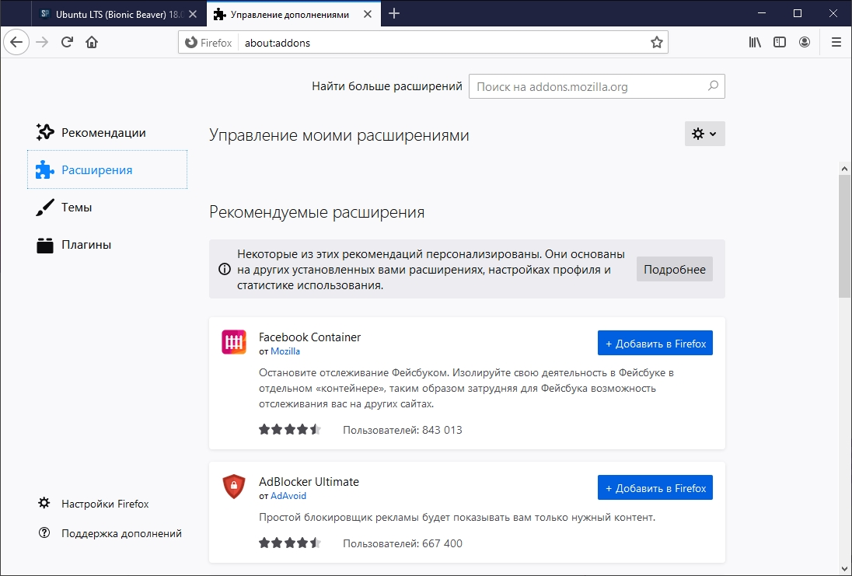This screenshot has width=852, height=576.
Task: Click the Рекомендуемые расширения heading
Action: (317, 212)
